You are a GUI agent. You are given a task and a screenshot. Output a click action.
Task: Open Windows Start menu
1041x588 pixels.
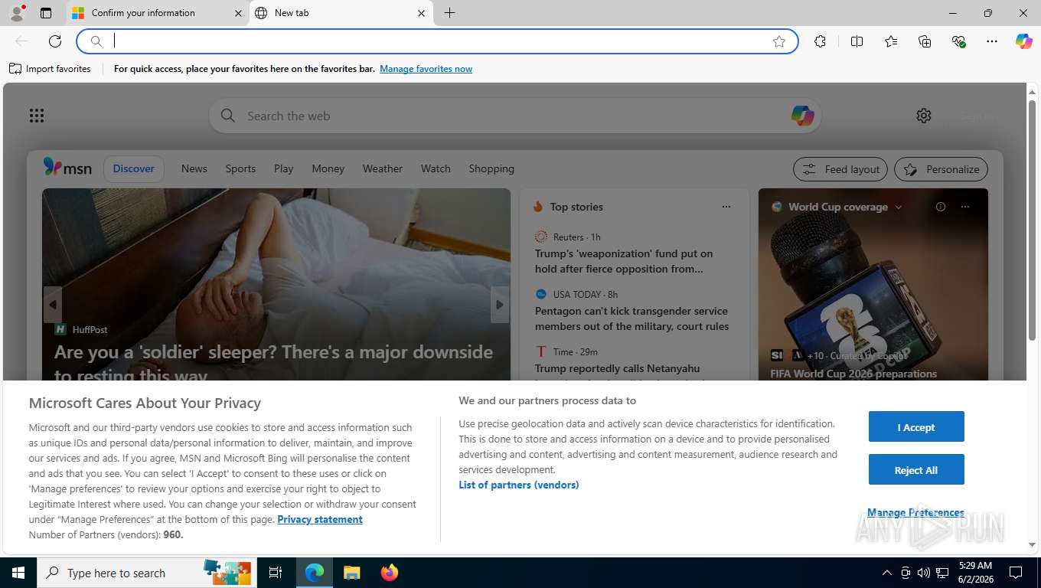click(18, 573)
